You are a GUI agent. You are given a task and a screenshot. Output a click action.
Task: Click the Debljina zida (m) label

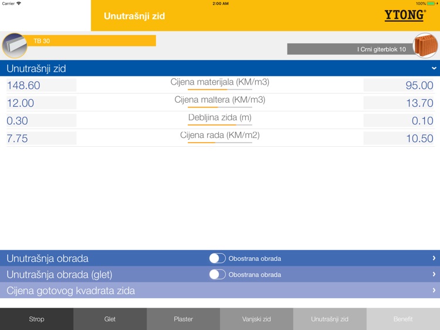tap(220, 117)
